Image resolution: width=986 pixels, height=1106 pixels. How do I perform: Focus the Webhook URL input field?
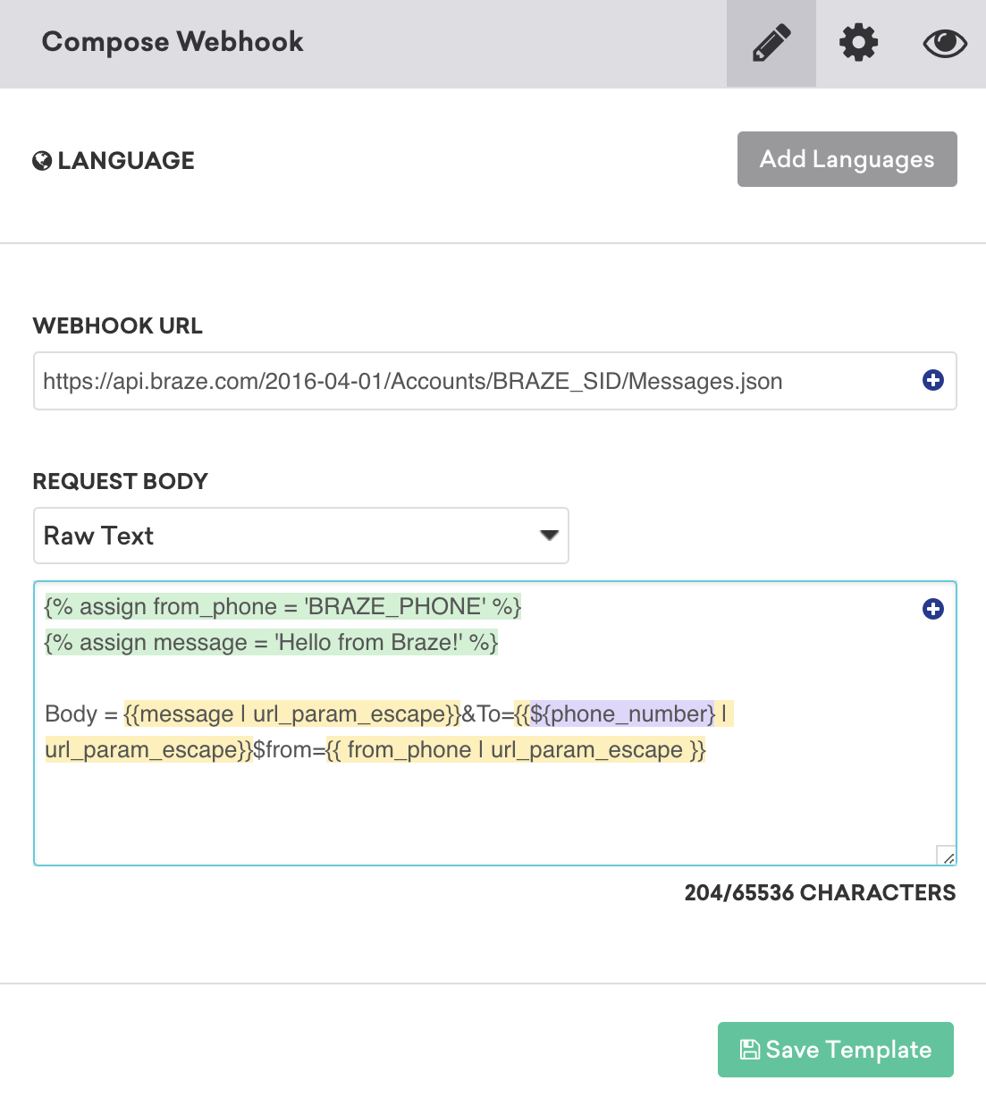tap(474, 382)
